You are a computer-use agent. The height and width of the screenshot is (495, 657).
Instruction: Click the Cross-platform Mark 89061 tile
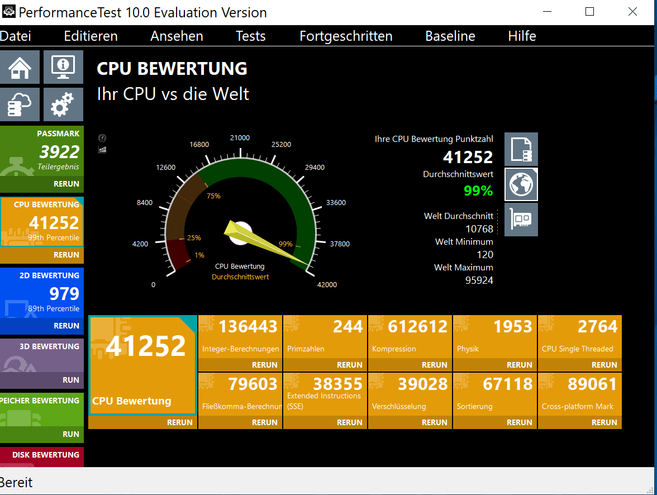[580, 394]
